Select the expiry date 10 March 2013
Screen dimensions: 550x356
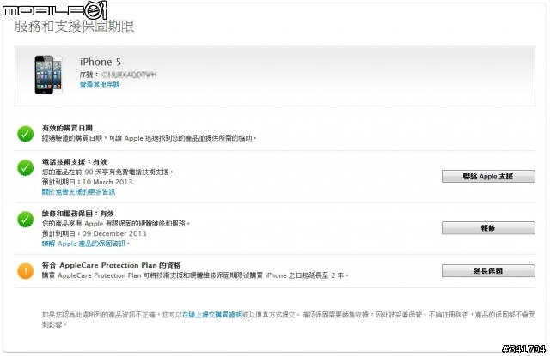107,182
